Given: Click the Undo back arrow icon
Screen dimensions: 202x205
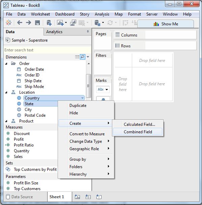Looking at the screenshot, I should click(x=20, y=23).
